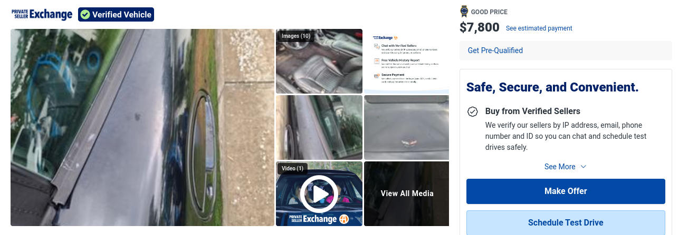Click the $7,800 price text
Screen dimensions: 688x235
point(480,27)
